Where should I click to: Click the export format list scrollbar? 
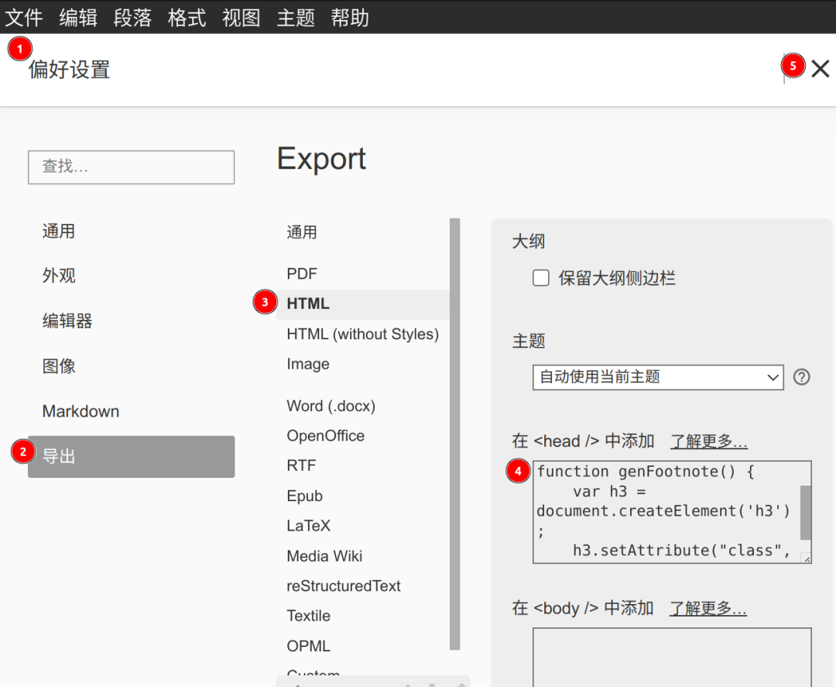(x=454, y=434)
